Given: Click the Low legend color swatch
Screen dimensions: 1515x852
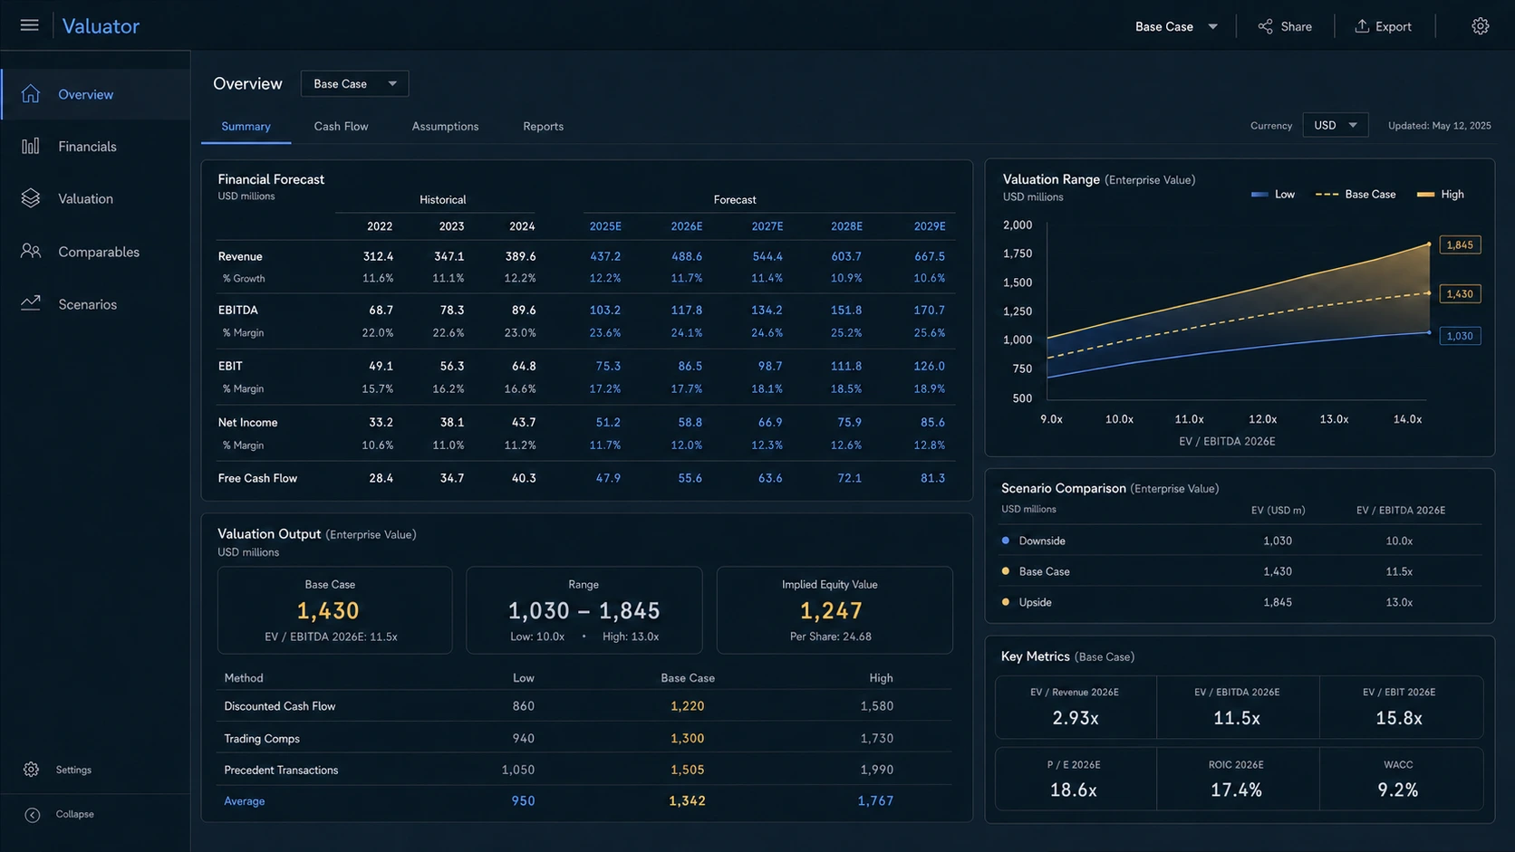Looking at the screenshot, I should pyautogui.click(x=1259, y=195).
